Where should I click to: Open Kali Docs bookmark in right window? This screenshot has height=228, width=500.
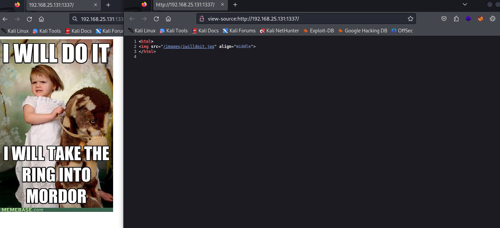205,31
